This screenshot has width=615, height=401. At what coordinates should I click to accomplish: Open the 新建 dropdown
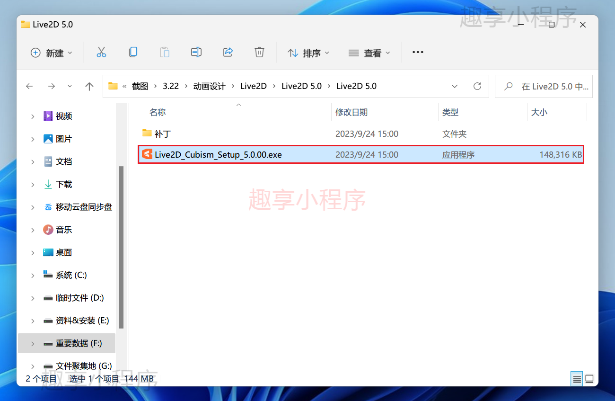(51, 53)
